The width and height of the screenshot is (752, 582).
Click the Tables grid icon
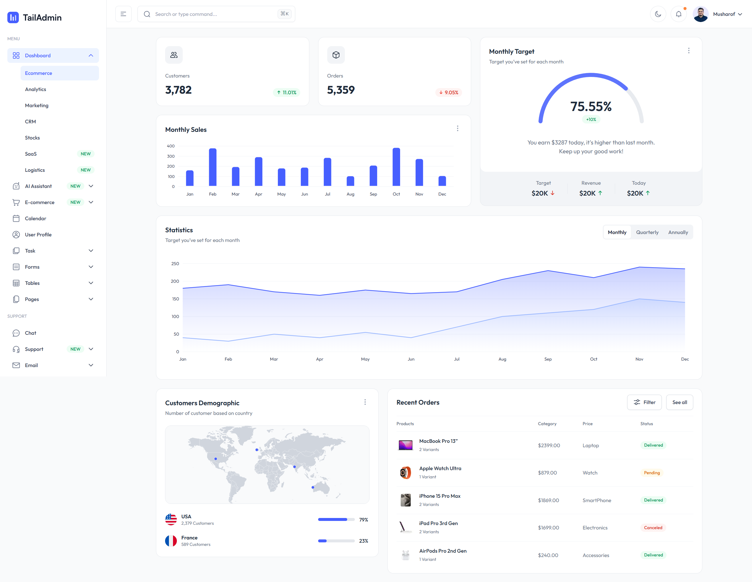click(16, 283)
